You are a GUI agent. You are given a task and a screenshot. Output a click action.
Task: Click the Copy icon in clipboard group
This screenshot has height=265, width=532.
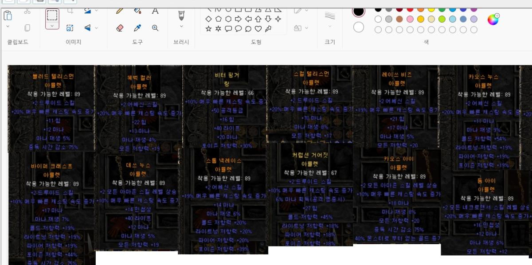click(27, 28)
